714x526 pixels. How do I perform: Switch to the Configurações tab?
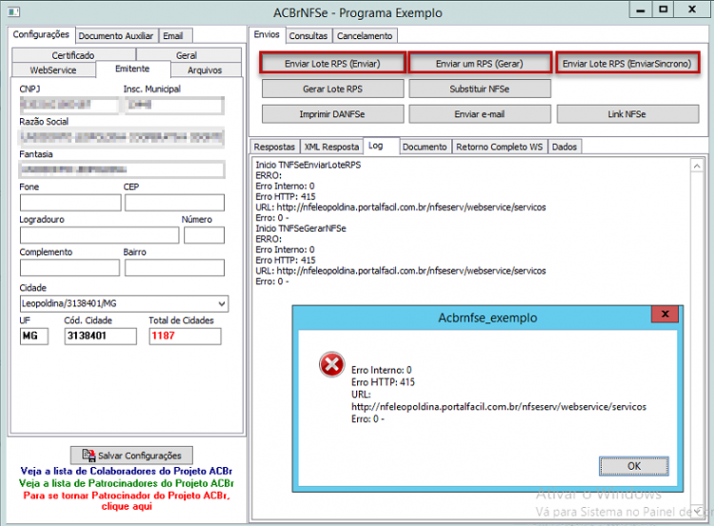click(x=41, y=34)
